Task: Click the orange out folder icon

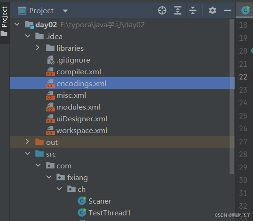Action: [x=40, y=142]
